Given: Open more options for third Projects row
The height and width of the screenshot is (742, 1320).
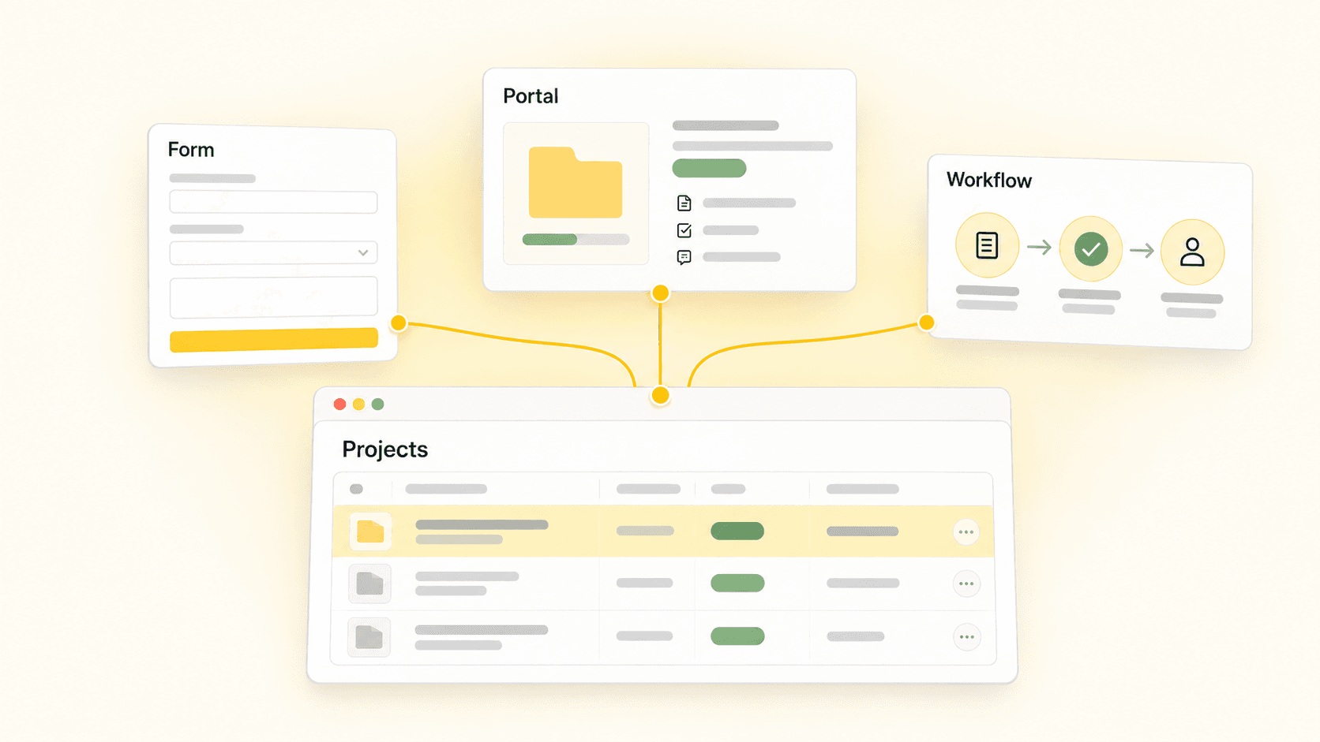Looking at the screenshot, I should pyautogui.click(x=967, y=637).
